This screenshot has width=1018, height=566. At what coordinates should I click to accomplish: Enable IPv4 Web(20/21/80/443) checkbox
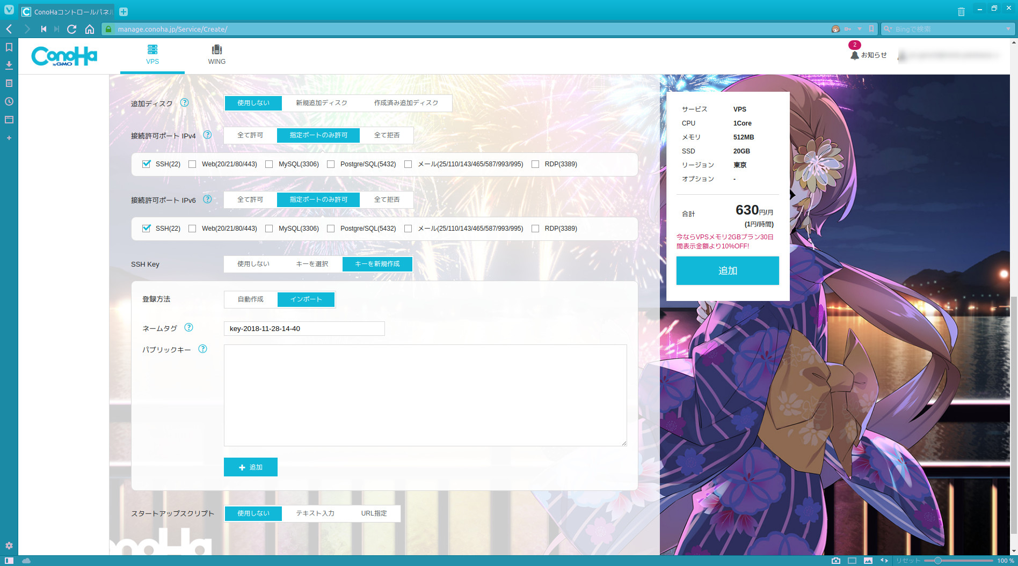pos(192,164)
